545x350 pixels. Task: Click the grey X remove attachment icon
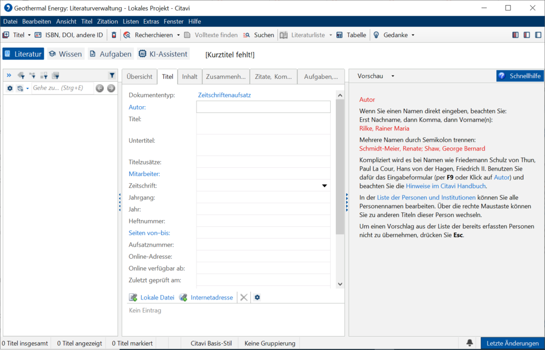coord(244,297)
